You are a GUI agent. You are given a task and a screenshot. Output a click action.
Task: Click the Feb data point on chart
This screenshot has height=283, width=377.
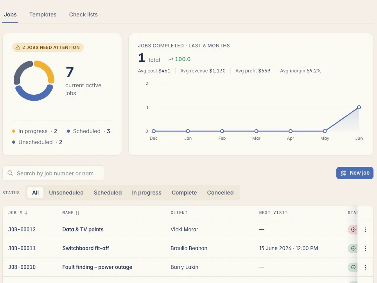[x=222, y=131]
